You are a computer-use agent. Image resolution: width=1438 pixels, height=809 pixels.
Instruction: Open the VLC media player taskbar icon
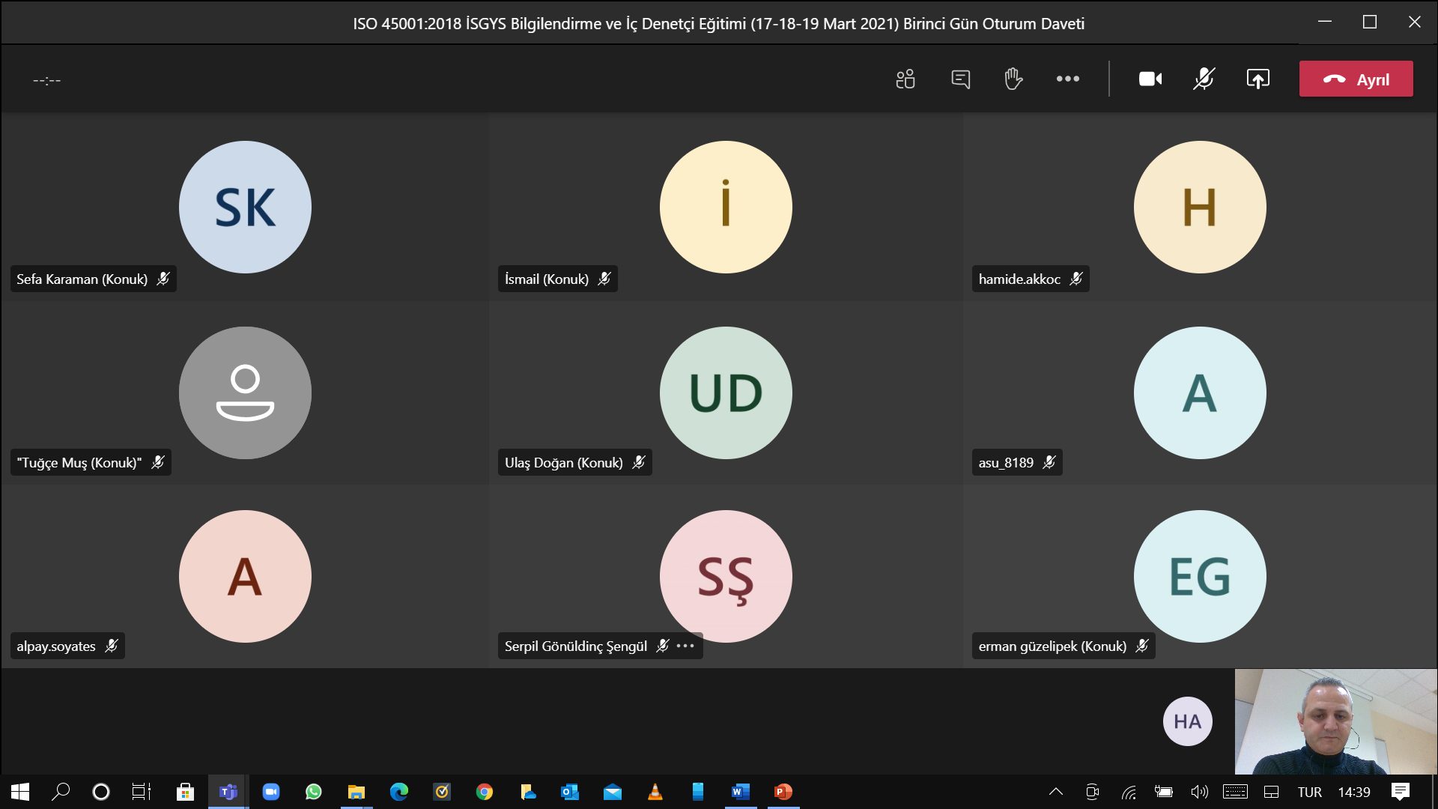pyautogui.click(x=655, y=792)
